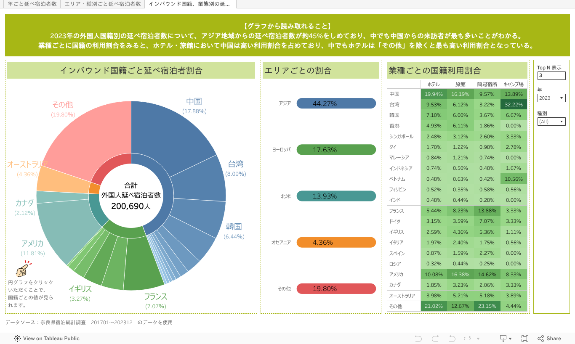Select the 北米 bar showing 13.93%
The height and width of the screenshot is (344, 575).
(336, 196)
